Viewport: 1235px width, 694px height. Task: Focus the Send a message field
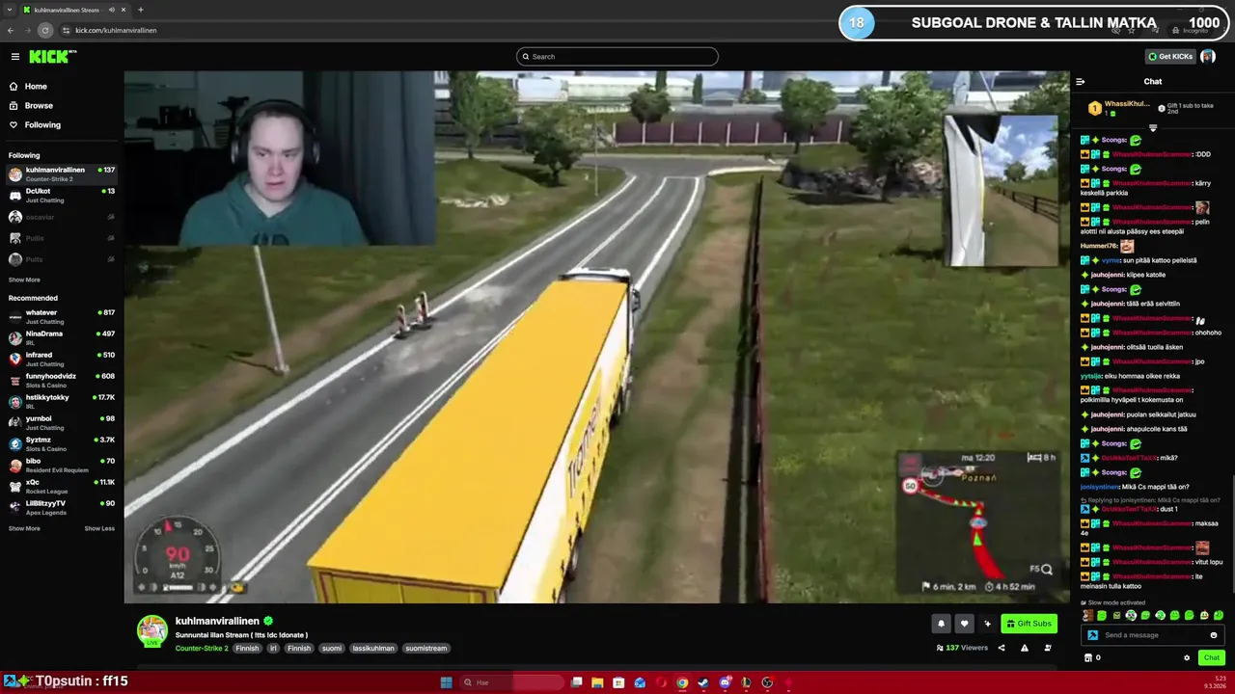tap(1154, 635)
